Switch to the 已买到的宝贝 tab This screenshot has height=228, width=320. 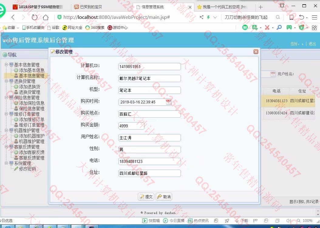pos(88,7)
